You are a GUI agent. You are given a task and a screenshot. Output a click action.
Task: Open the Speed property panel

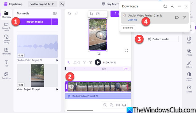tap(189, 89)
